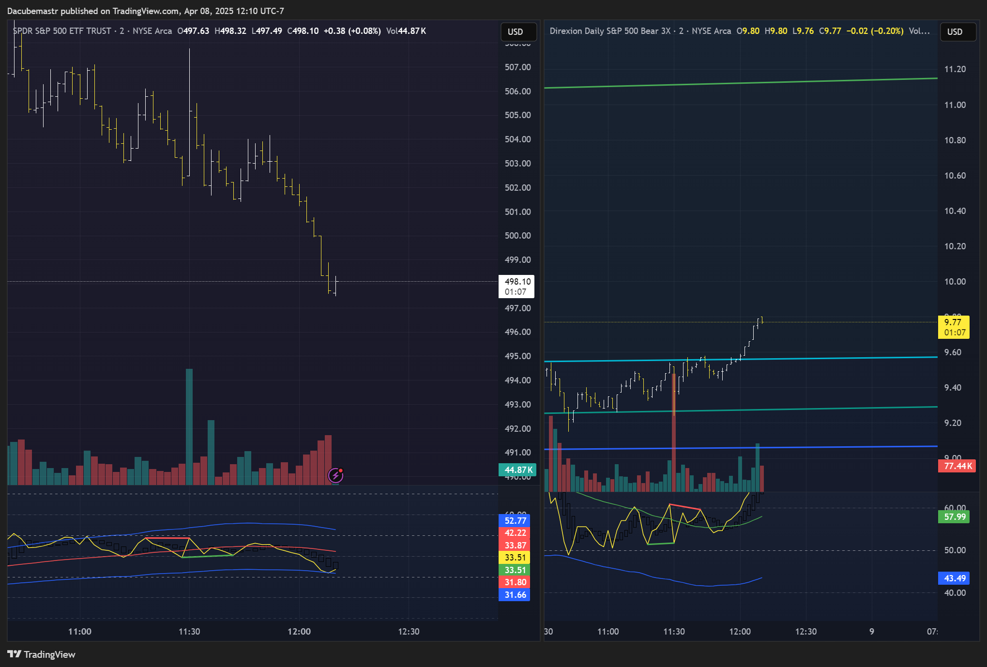Click the blue 43.49 indicator value tag
Image resolution: width=987 pixels, height=667 pixels.
click(x=954, y=578)
